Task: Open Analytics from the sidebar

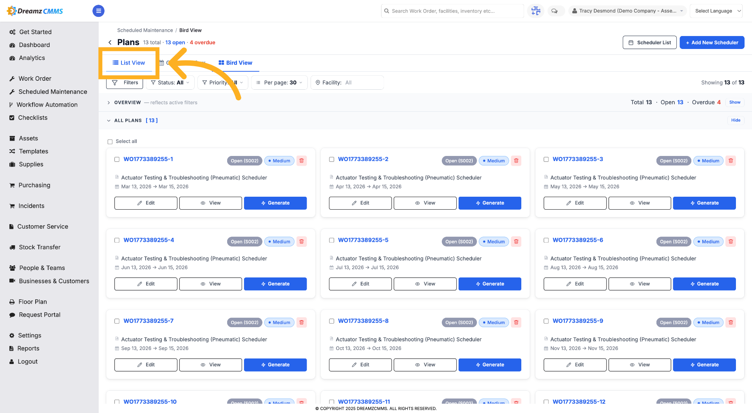Action: [x=27, y=58]
